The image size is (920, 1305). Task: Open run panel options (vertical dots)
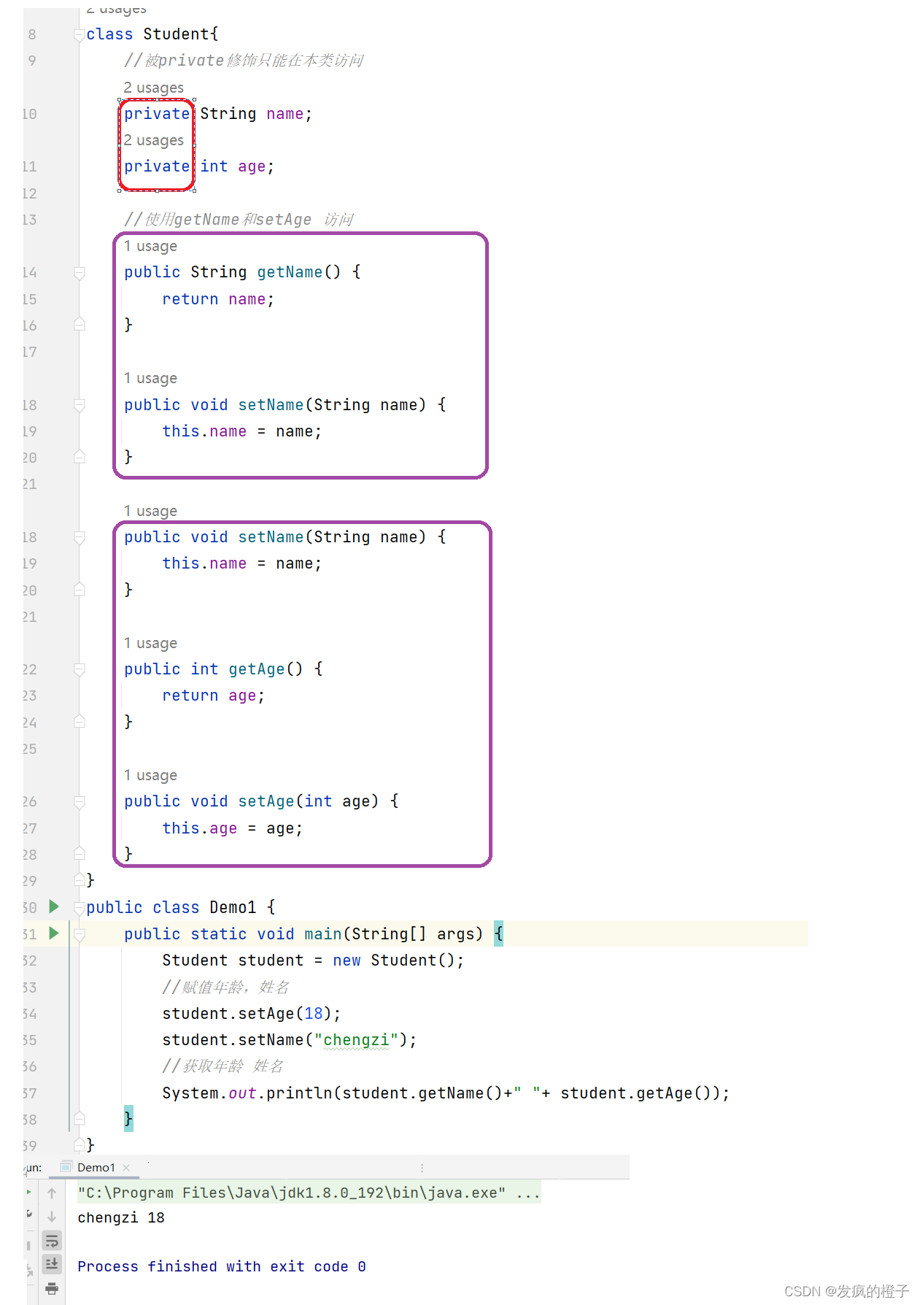click(x=422, y=1168)
